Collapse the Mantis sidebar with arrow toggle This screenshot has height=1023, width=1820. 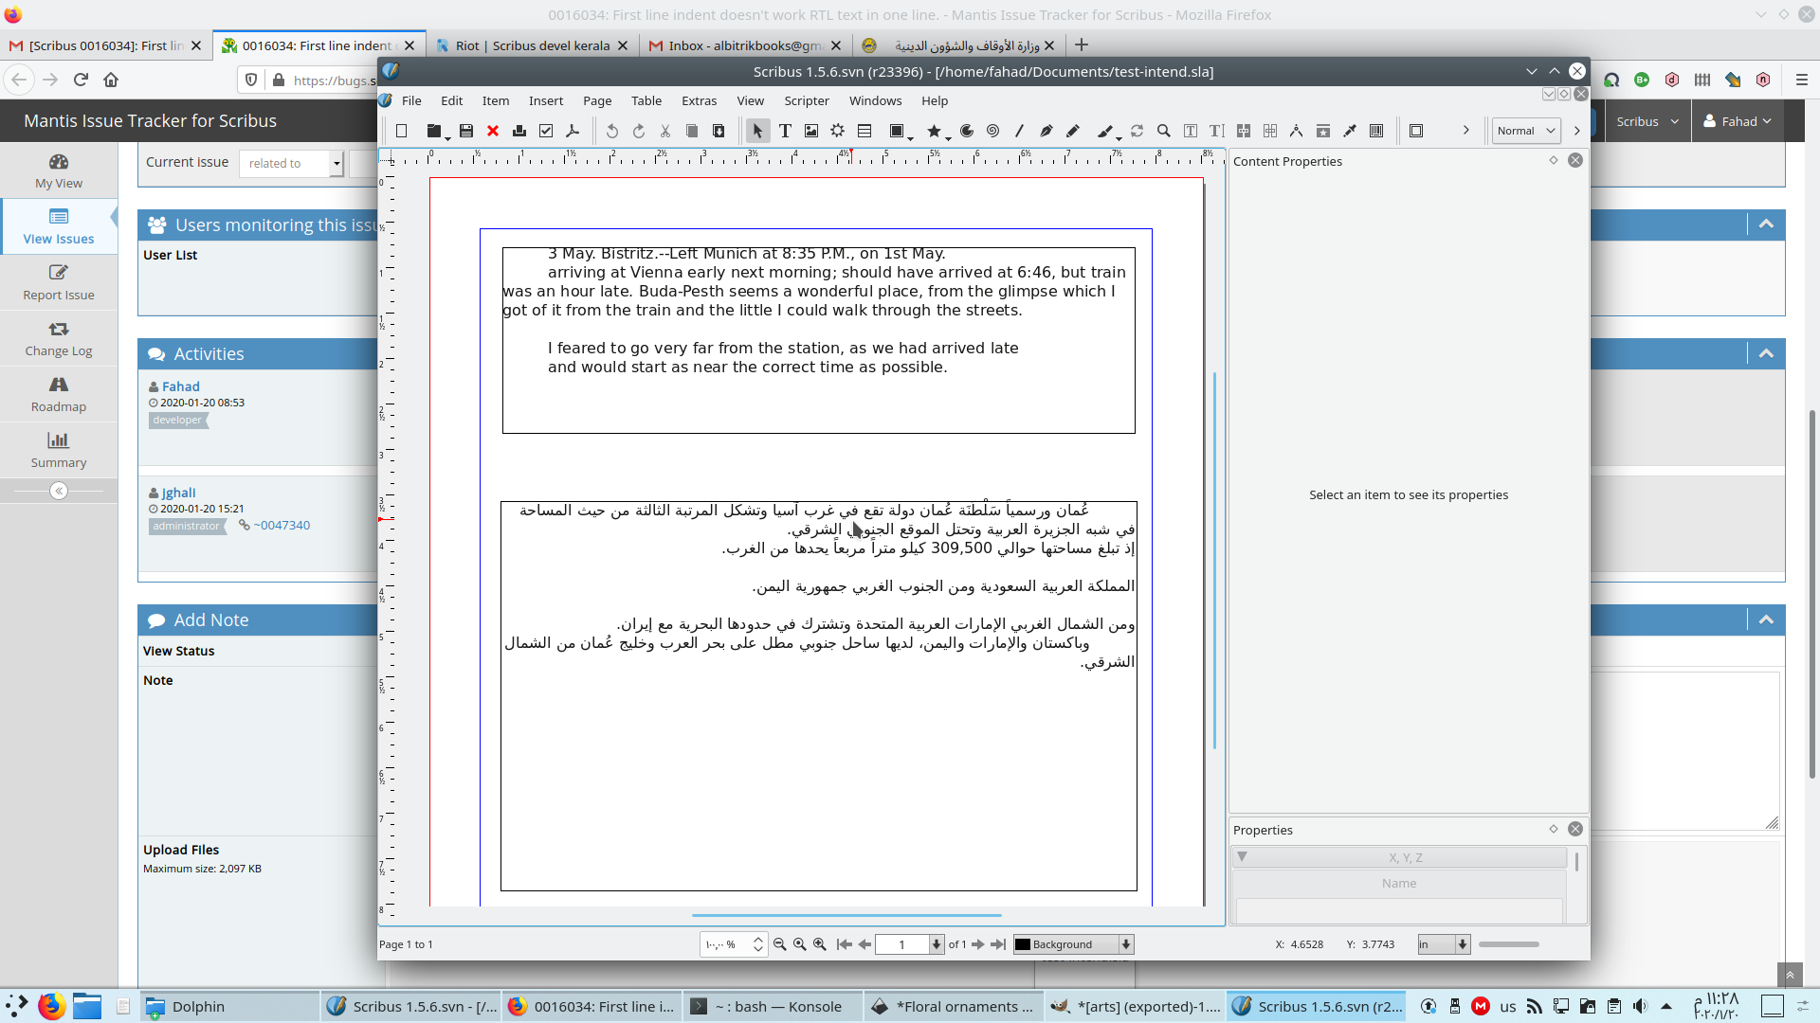click(59, 491)
